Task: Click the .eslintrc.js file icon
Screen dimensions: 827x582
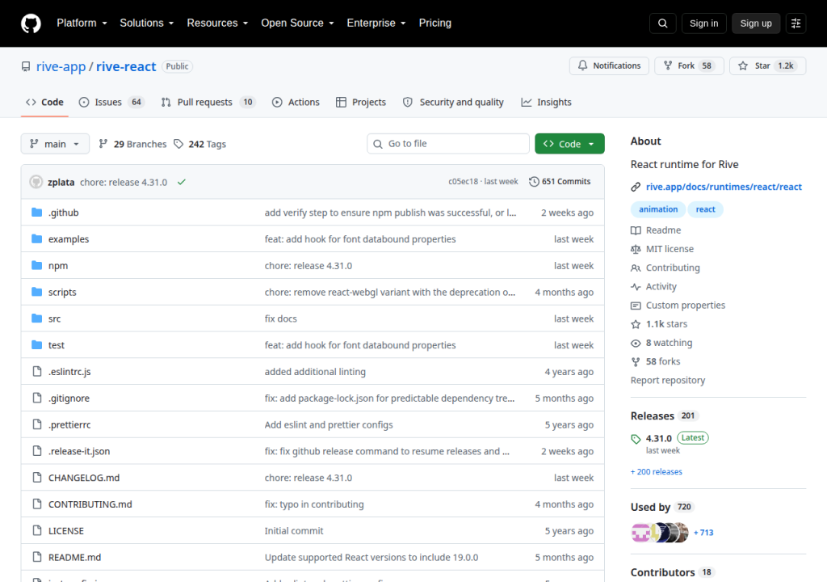Action: coord(37,371)
